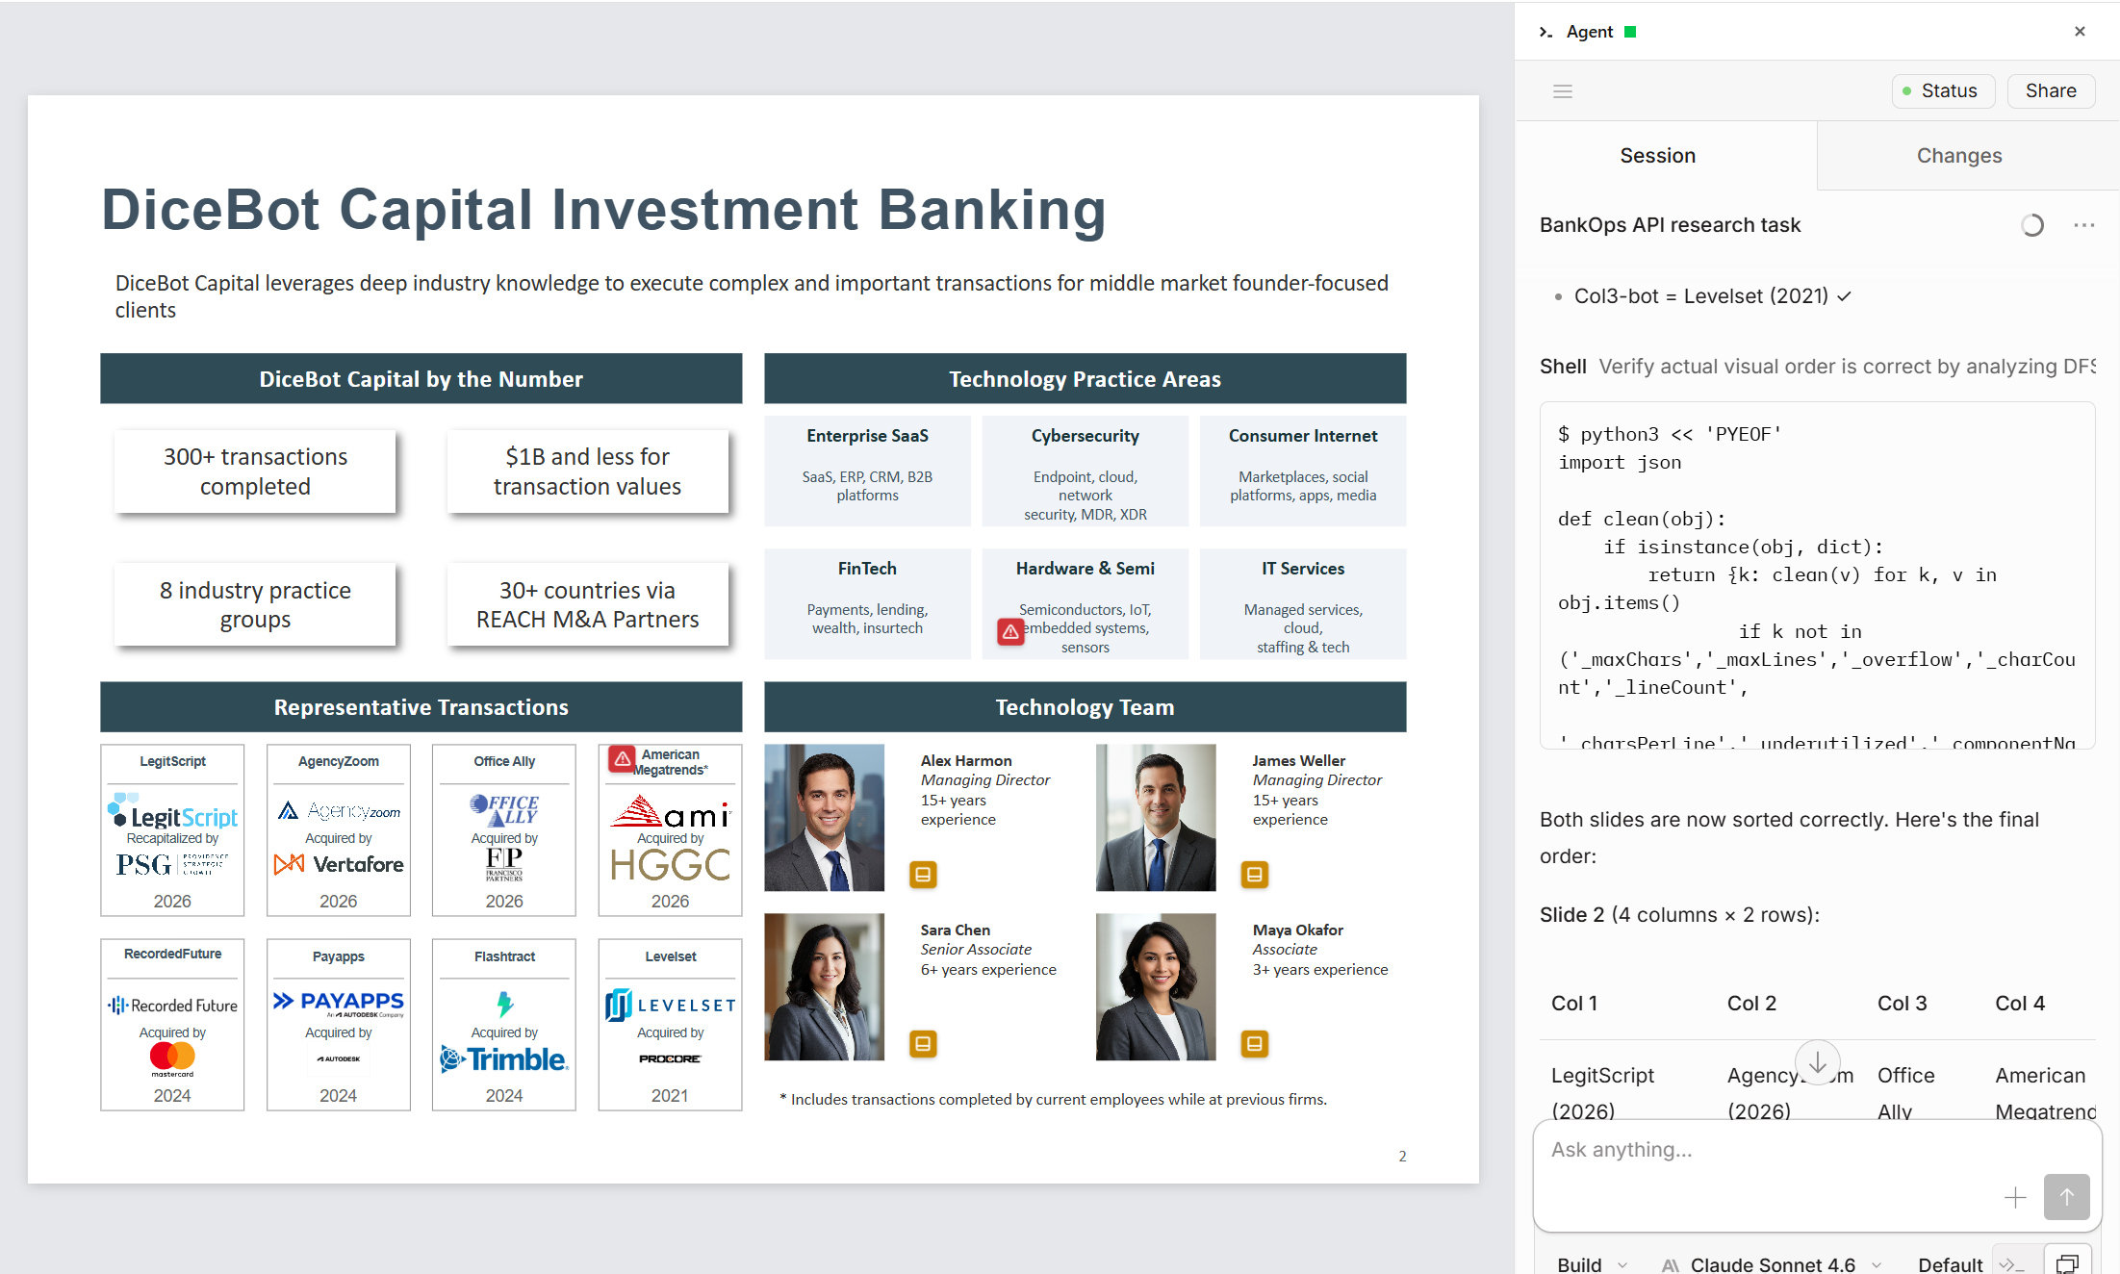The width and height of the screenshot is (2120, 1274).
Task: Click the slide title DiceBot Capital Investment Banking
Action: pos(604,210)
